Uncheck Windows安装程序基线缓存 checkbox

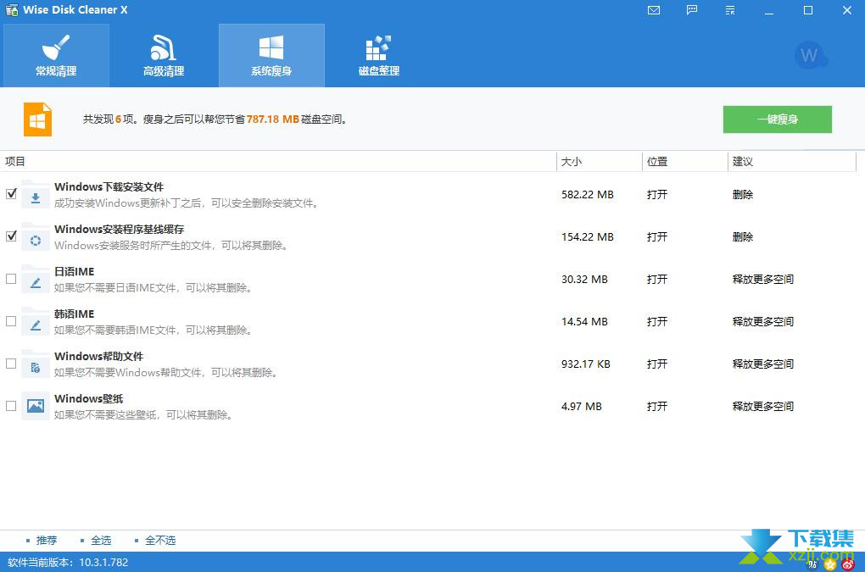pyautogui.click(x=11, y=236)
